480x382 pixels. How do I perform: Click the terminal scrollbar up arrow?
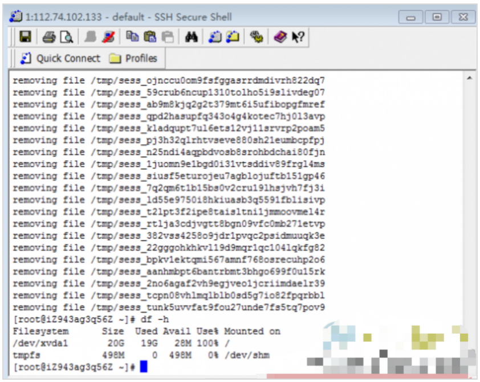(x=469, y=78)
